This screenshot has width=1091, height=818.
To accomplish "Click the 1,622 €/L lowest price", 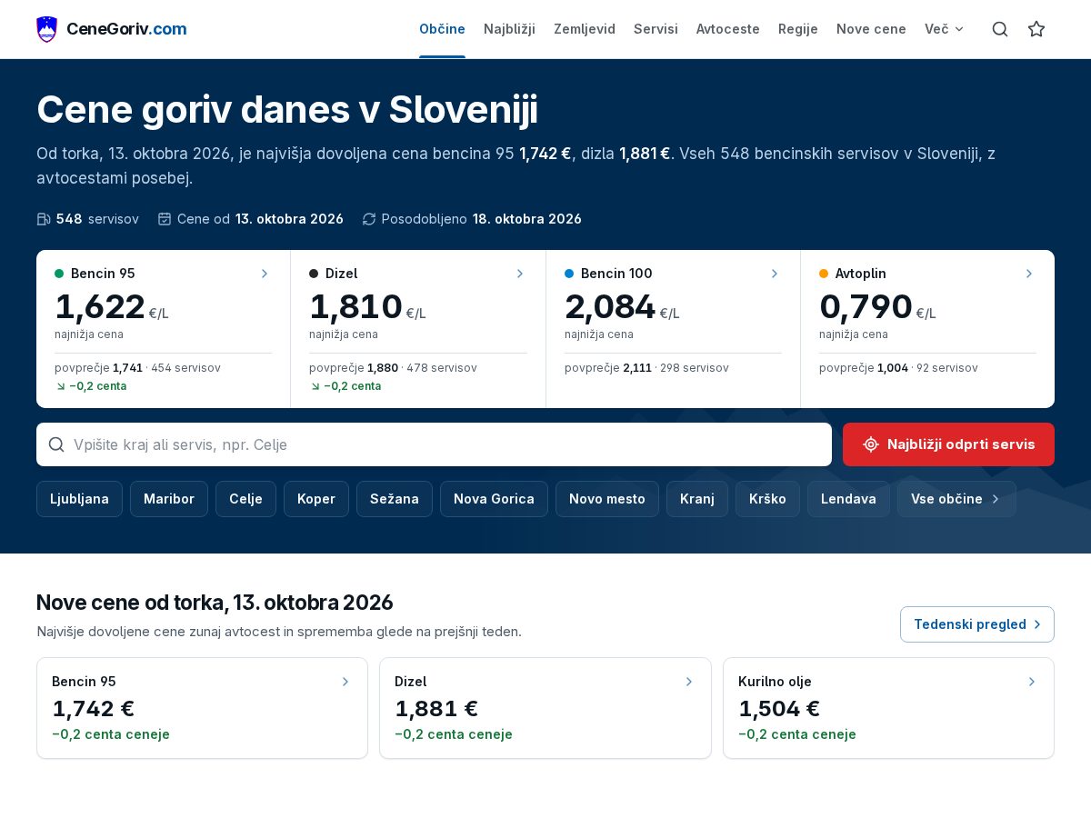I will 112,307.
